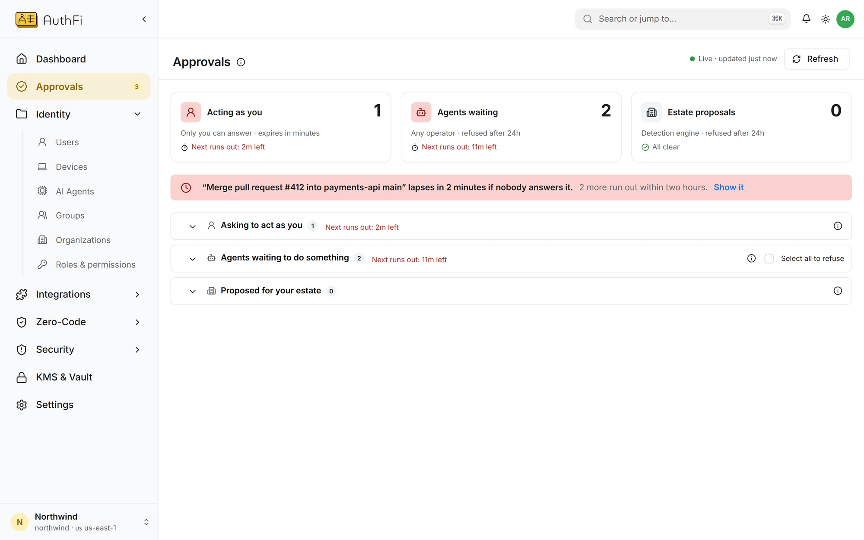Image resolution: width=864 pixels, height=540 pixels.
Task: Open the AR user avatar menu
Action: (x=845, y=19)
